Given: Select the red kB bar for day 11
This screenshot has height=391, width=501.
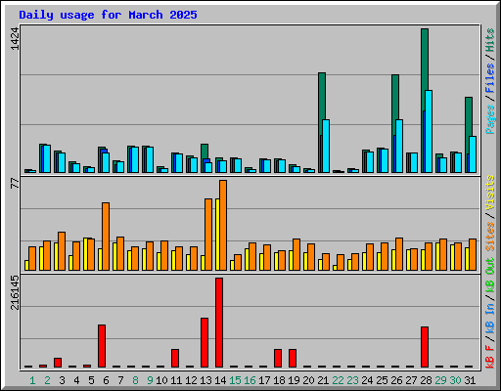Looking at the screenshot, I should coord(175,358).
